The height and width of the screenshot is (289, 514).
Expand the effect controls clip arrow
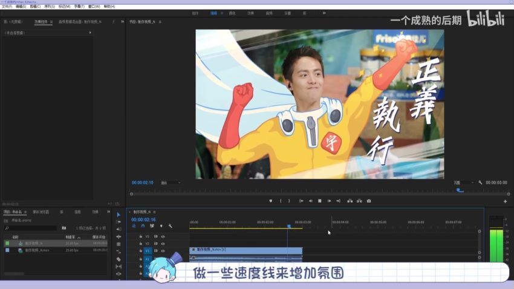(x=90, y=33)
